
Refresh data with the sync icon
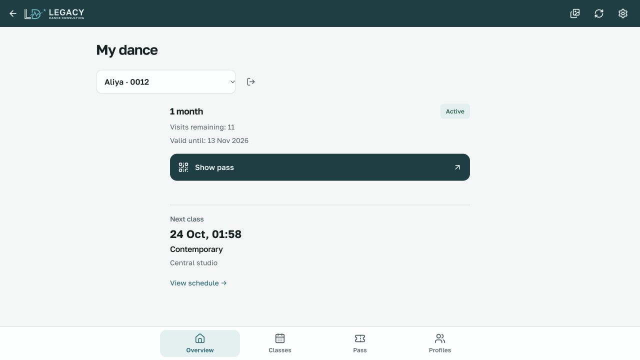pyautogui.click(x=599, y=13)
